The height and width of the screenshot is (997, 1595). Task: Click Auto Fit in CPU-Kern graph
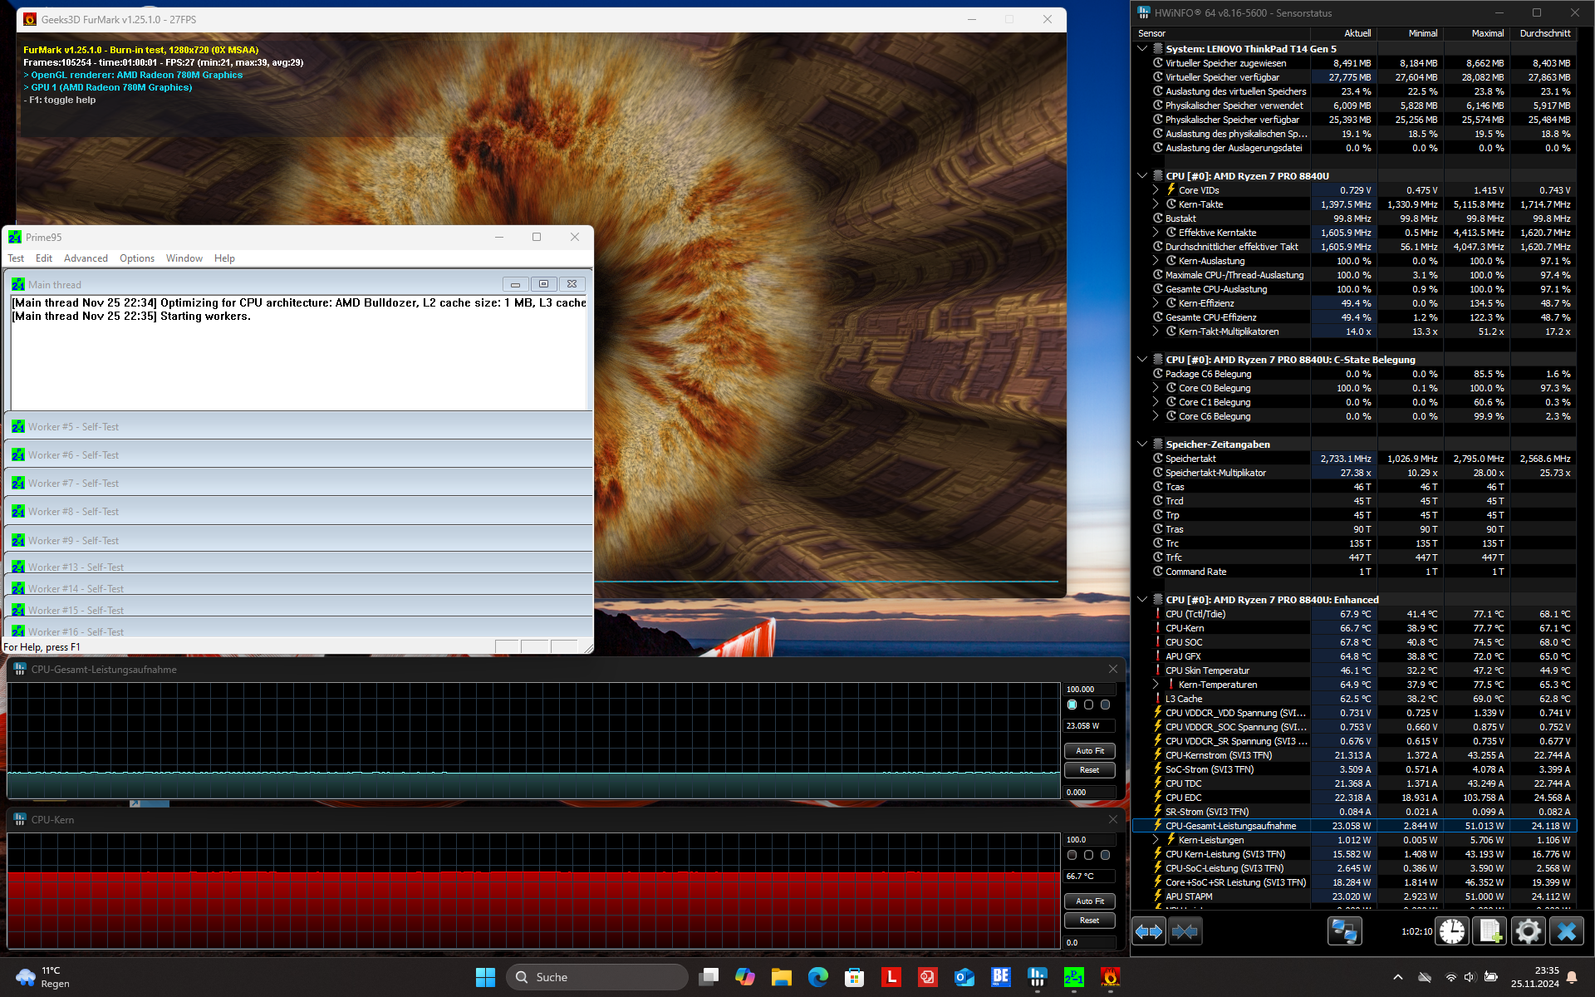[x=1089, y=901]
